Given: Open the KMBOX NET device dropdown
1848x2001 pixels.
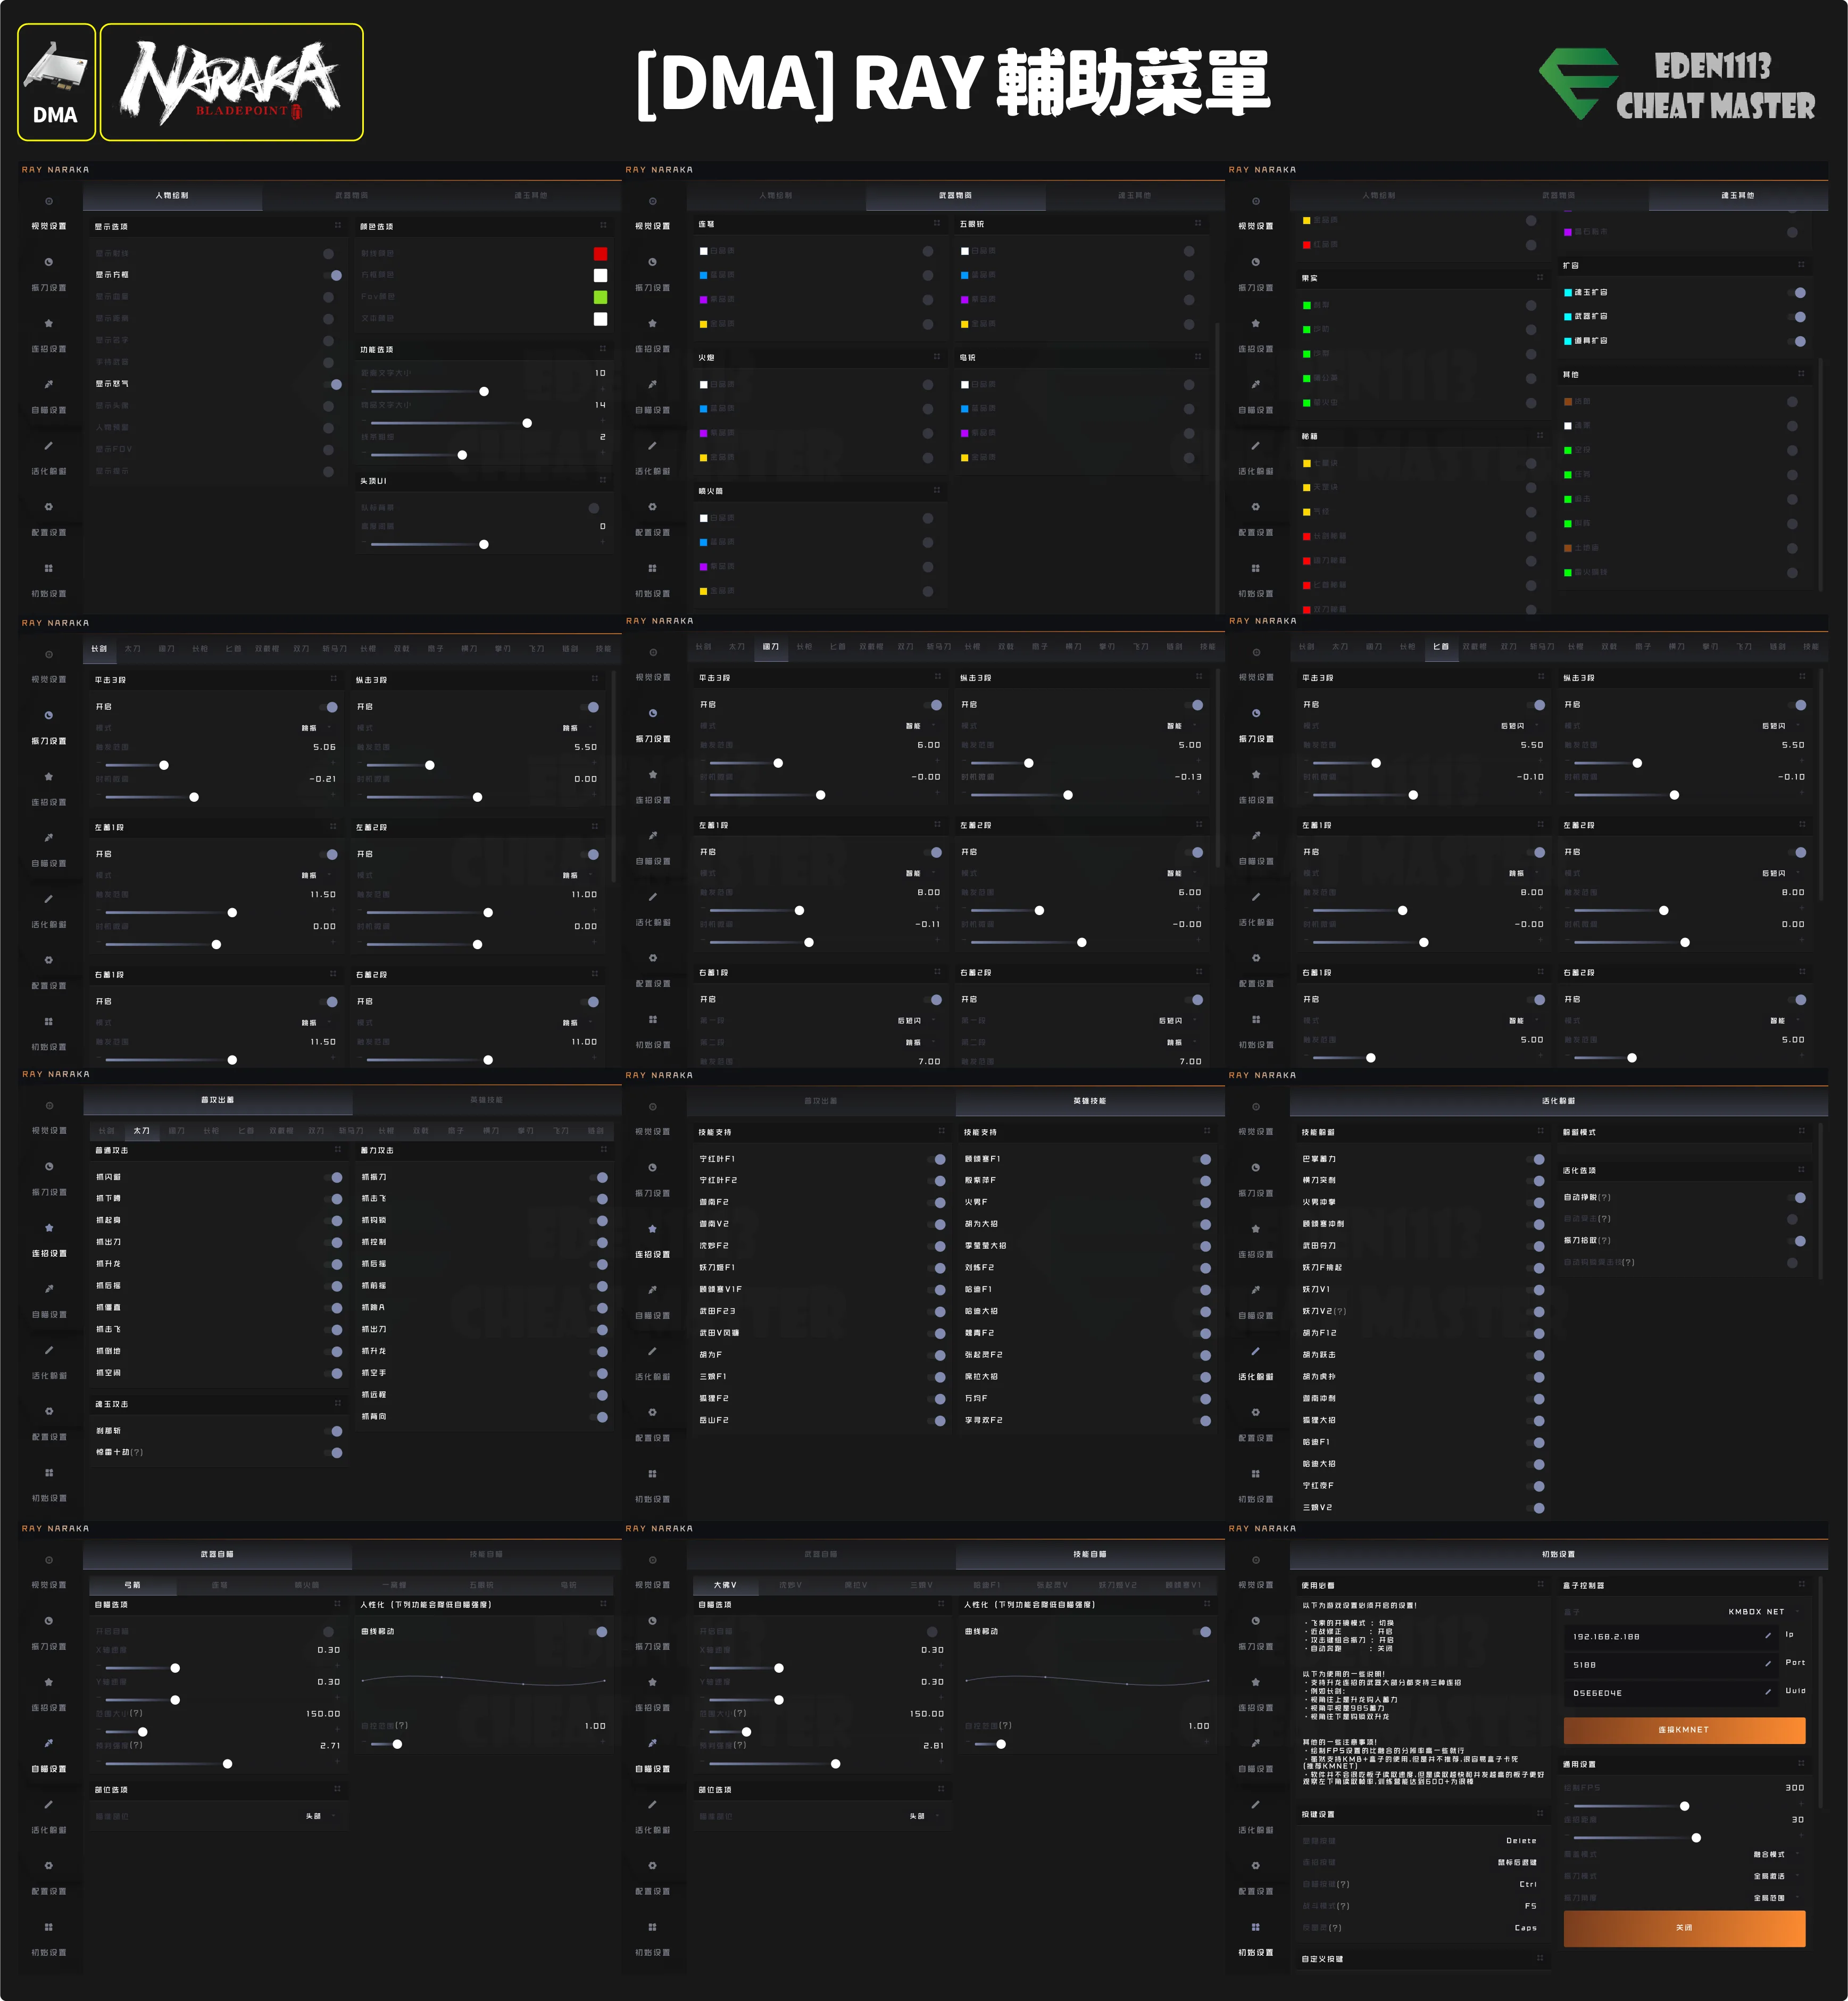Looking at the screenshot, I should (1764, 1612).
